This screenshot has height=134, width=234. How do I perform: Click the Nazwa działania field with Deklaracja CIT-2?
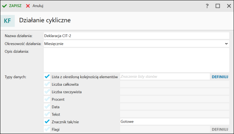coord(137,36)
